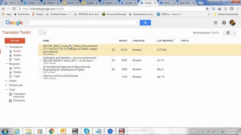Open the search box options dropdown arrow
The height and width of the screenshot is (135, 241).
137,22
